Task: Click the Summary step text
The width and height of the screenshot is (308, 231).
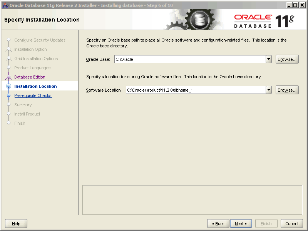Action: 23,105
